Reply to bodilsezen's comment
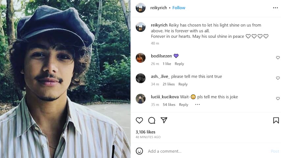 click(179, 64)
